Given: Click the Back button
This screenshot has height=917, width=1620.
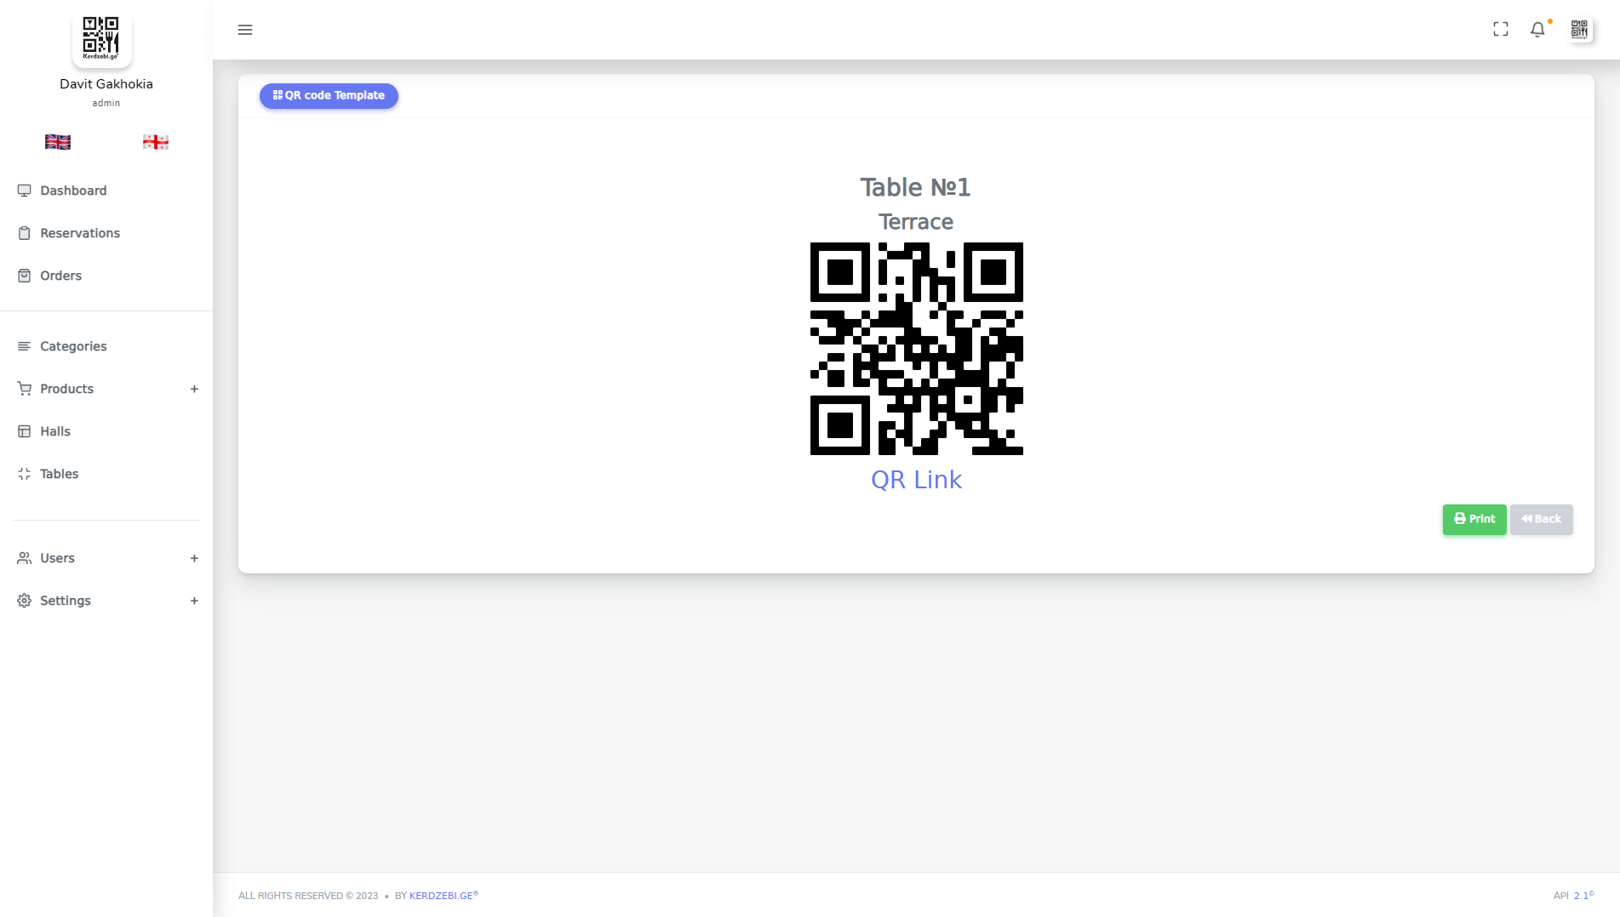Looking at the screenshot, I should coord(1542,519).
